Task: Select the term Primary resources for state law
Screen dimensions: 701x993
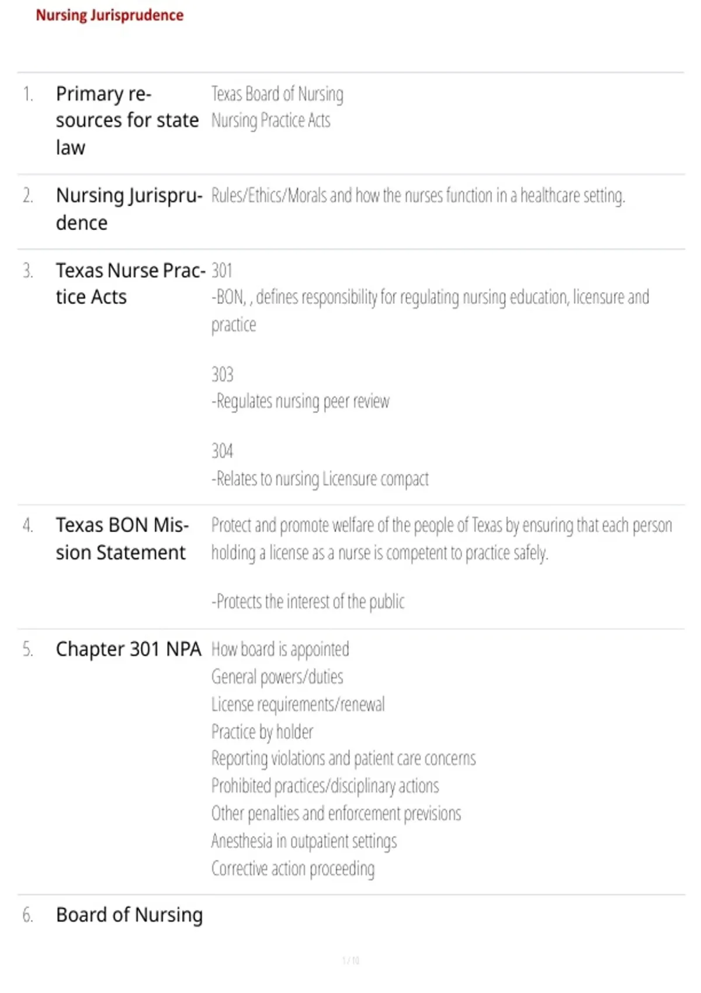Action: 127,120
